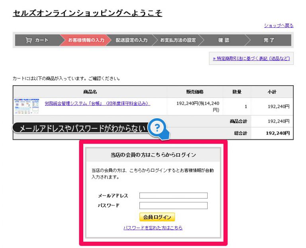306x248 pixels.
Task: Click the メールアドレス field label
Action: 113,196
